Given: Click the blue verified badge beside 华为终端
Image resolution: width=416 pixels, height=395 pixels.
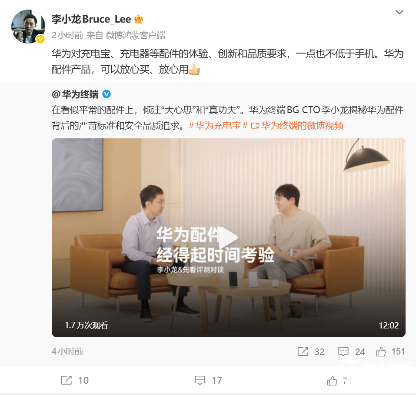Looking at the screenshot, I should pyautogui.click(x=106, y=94).
